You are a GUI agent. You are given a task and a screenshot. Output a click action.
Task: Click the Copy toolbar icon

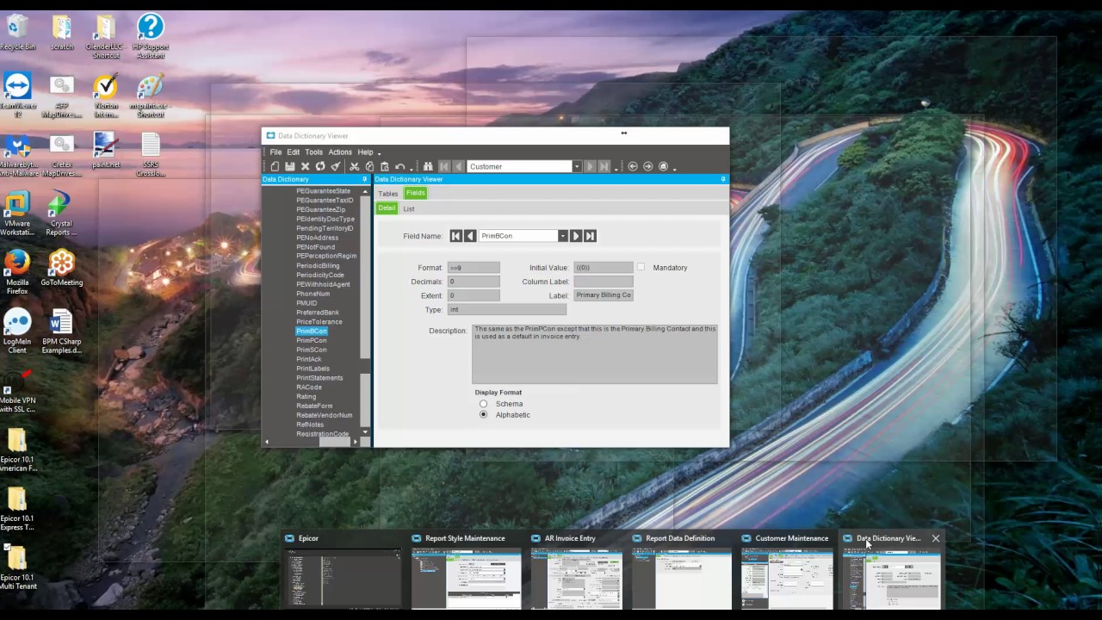pyautogui.click(x=369, y=166)
